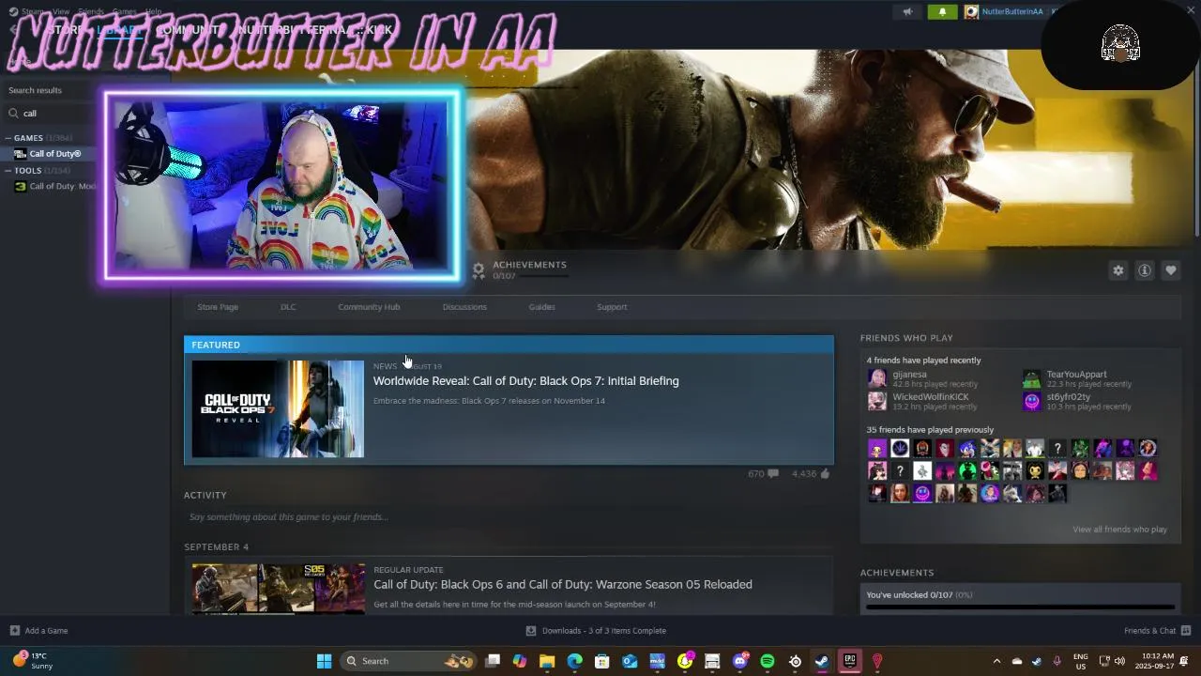Expand the system tray hidden icons chevron

click(996, 661)
